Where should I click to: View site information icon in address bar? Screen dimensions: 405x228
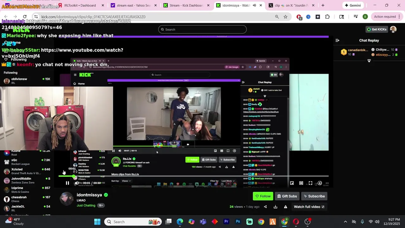[36, 17]
